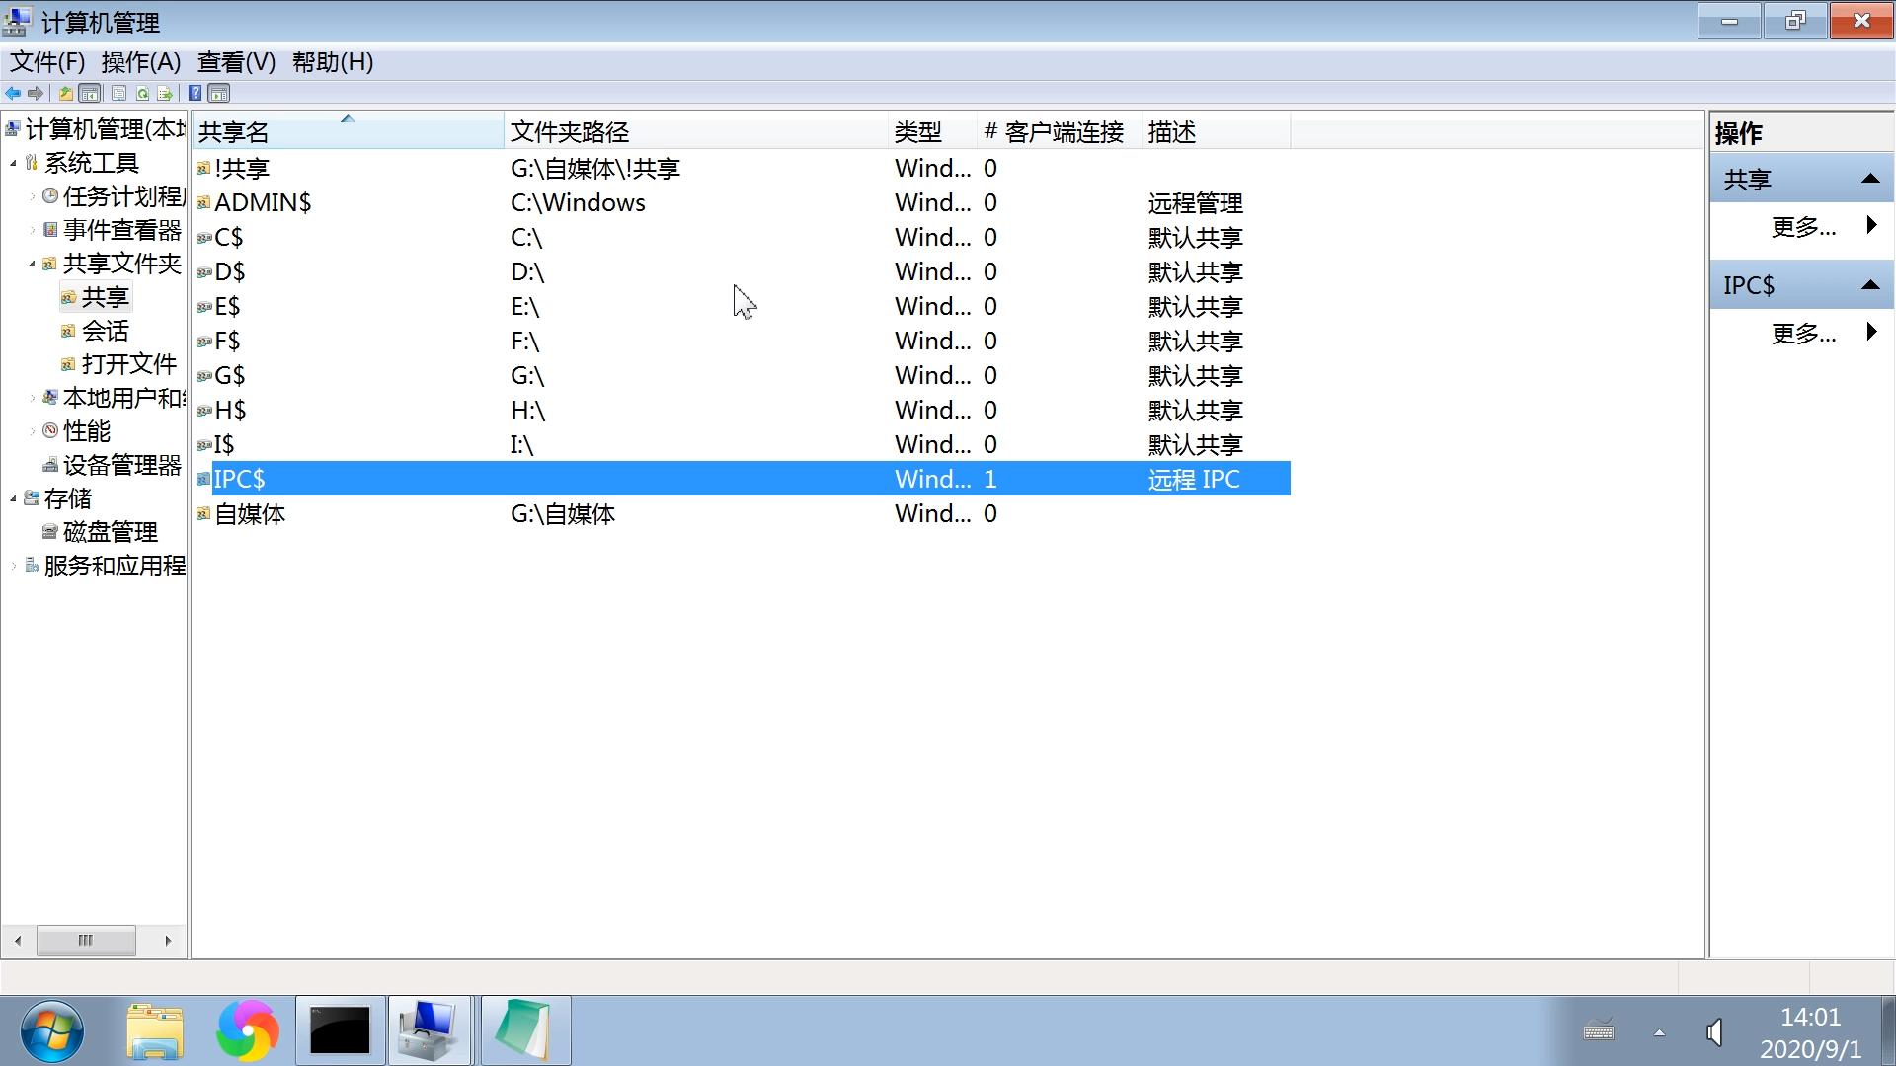The image size is (1896, 1066).
Task: Click the Up one level folder icon
Action: (65, 93)
